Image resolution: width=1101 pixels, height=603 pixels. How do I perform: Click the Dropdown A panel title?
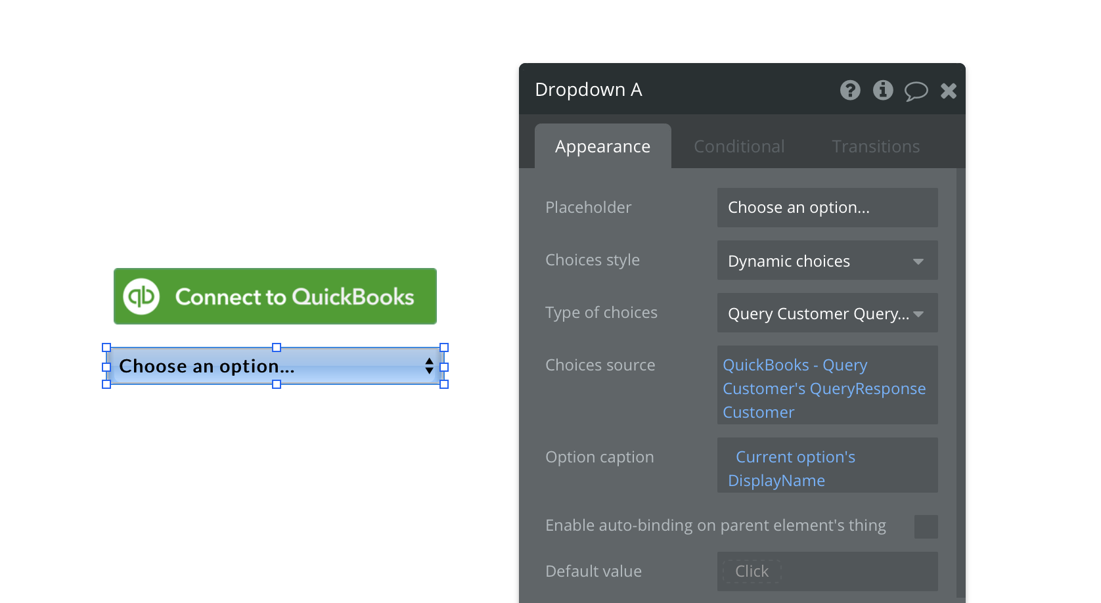[589, 89]
